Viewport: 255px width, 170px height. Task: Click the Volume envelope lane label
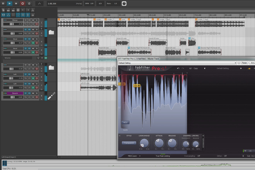pyautogui.click(x=7, y=58)
